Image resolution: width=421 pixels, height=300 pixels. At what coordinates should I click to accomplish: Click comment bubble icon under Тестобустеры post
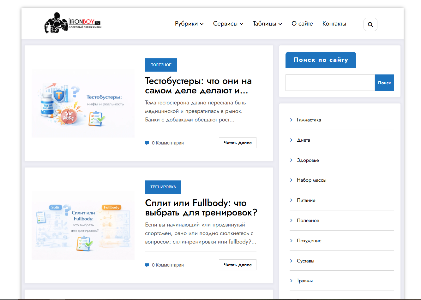tap(147, 143)
